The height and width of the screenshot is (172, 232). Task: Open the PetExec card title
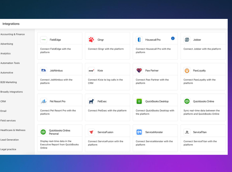102,101
